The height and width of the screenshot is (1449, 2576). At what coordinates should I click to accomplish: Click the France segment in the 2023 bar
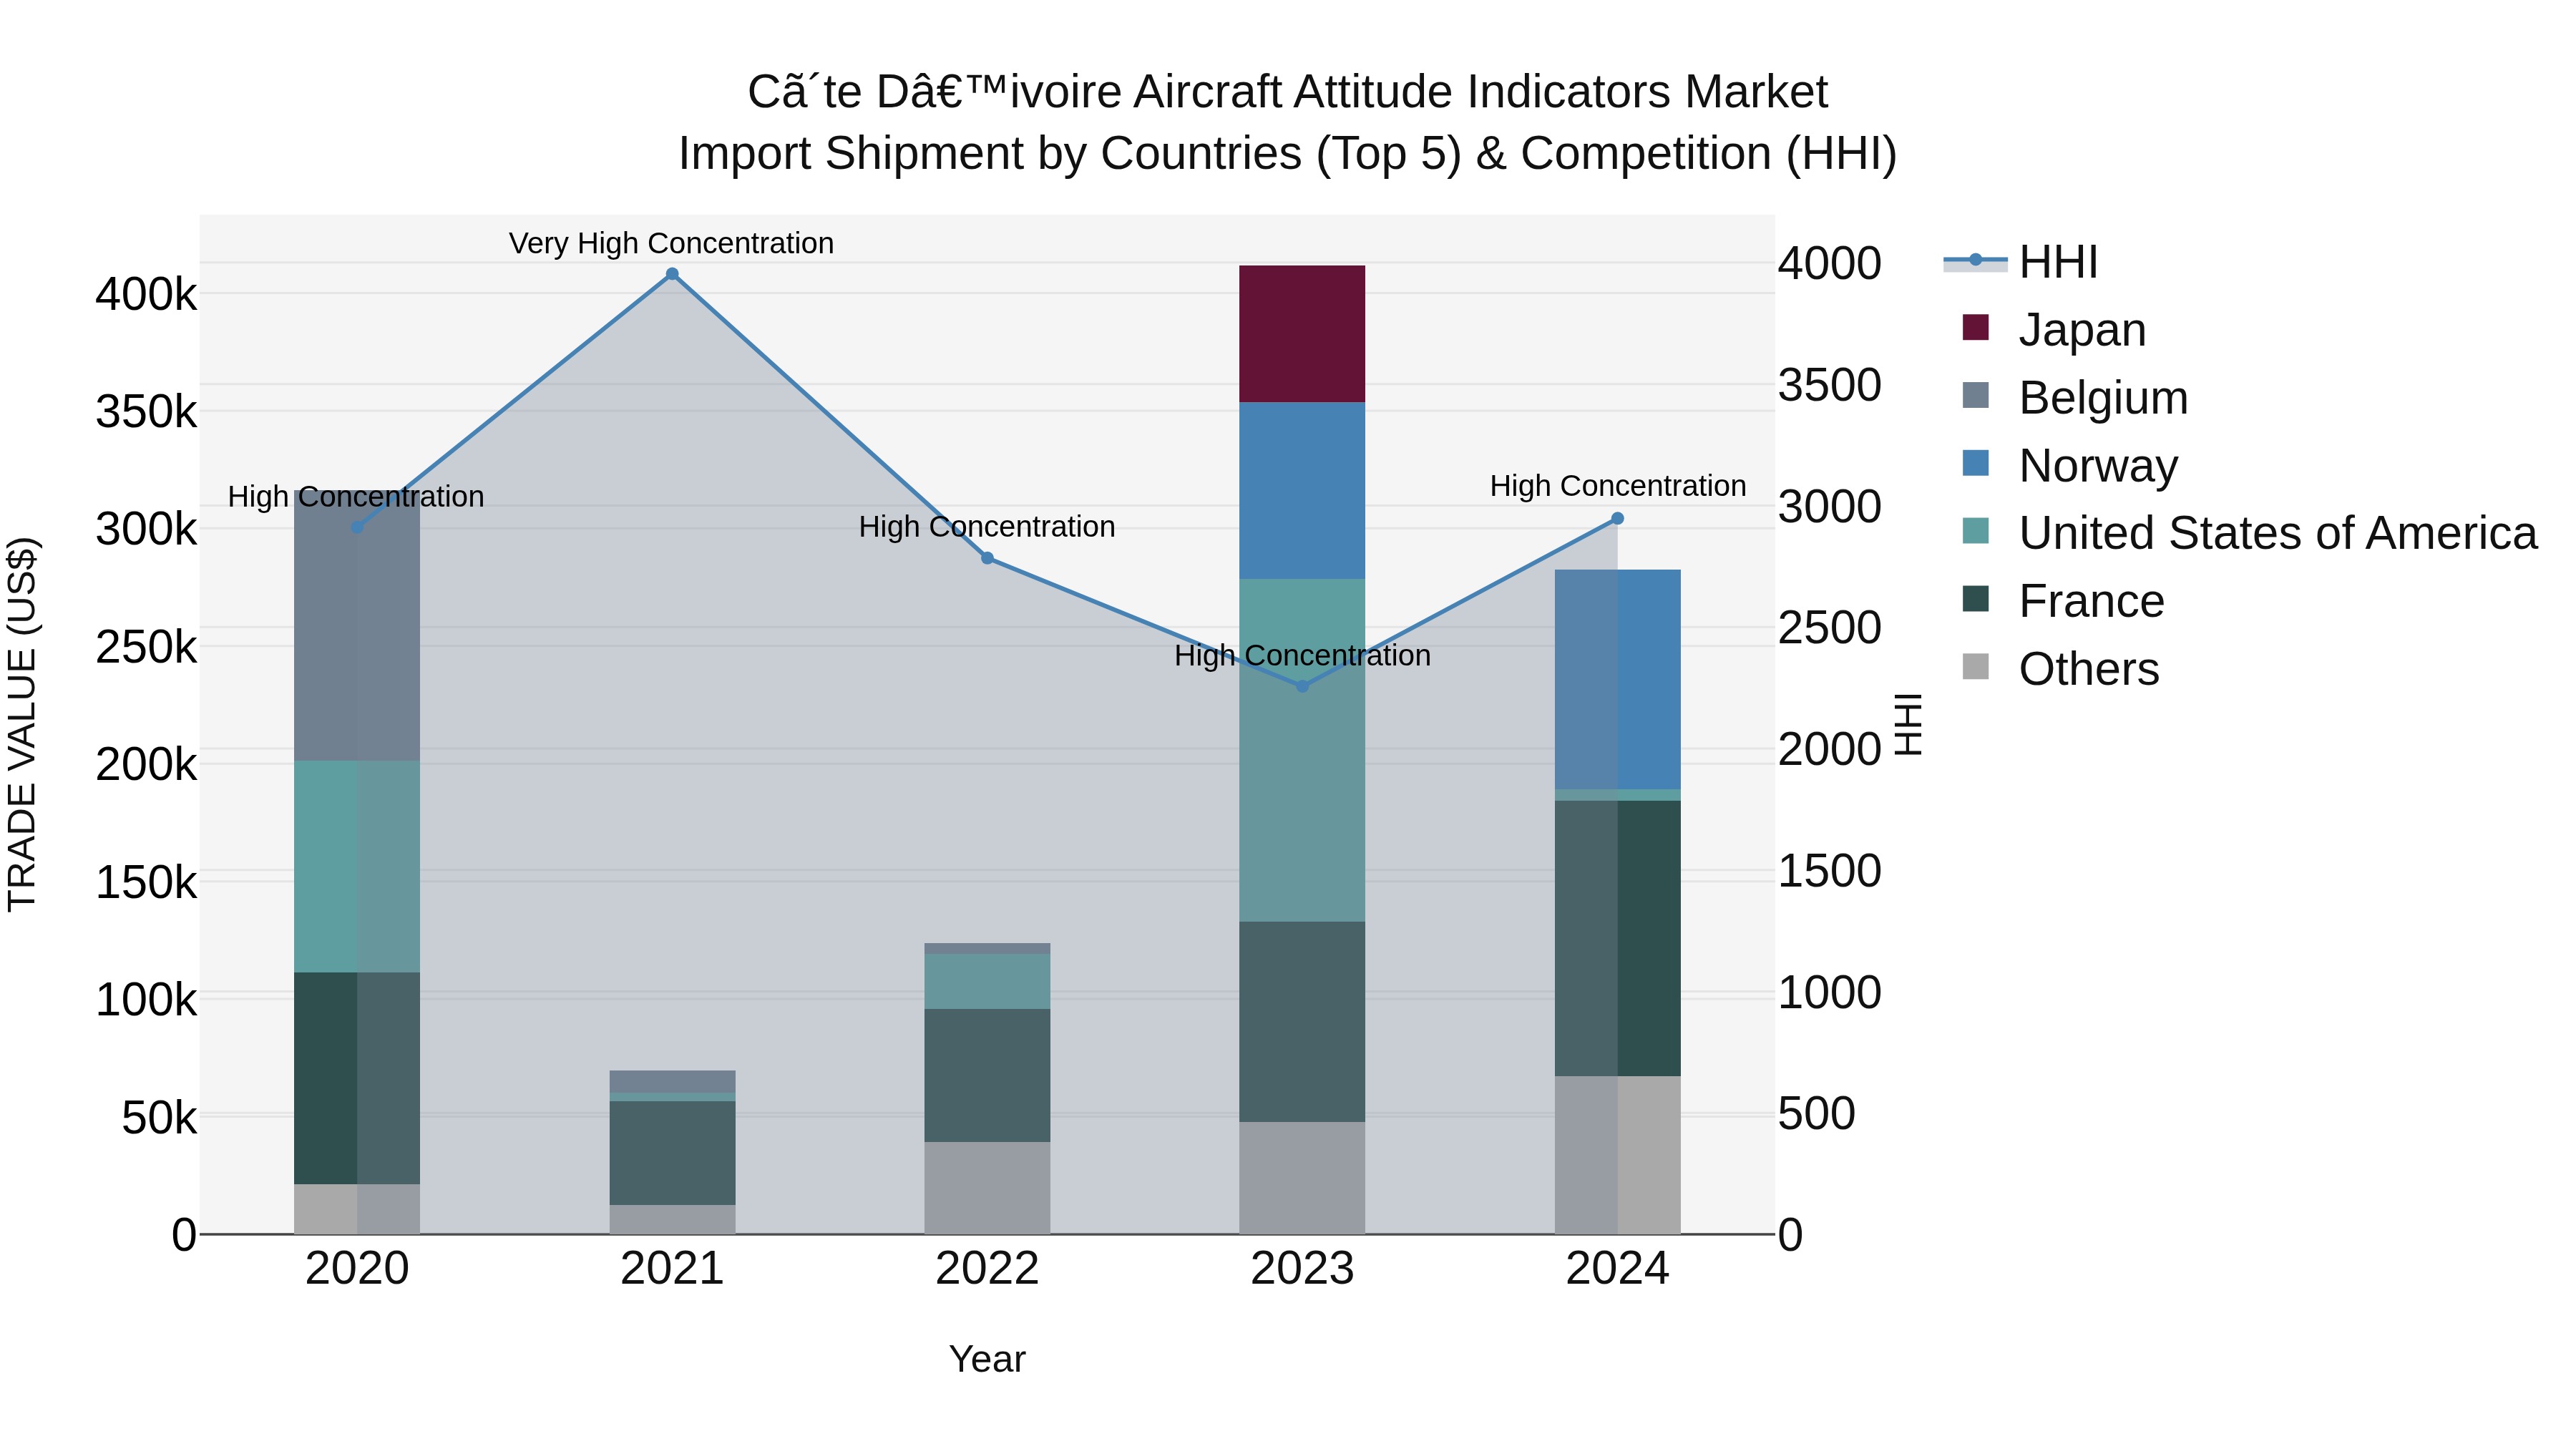tap(1302, 1022)
